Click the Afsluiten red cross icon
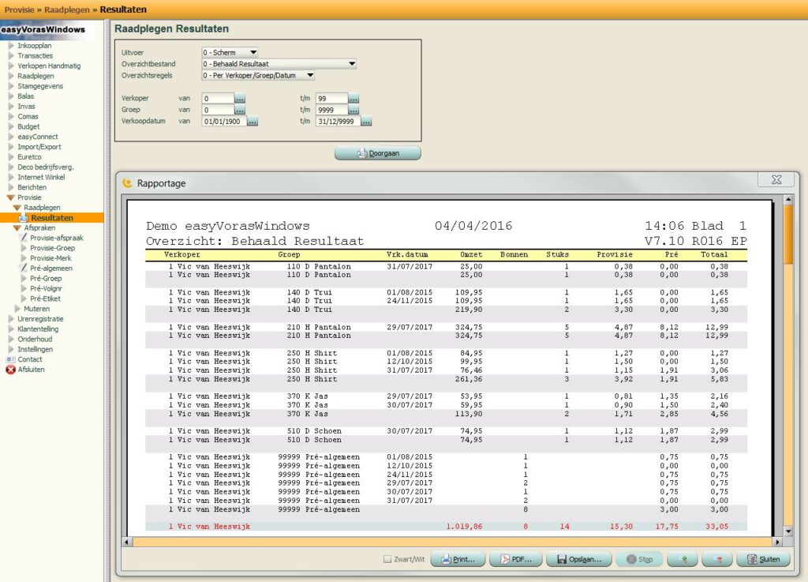Screen dimensions: 808x582 10,370
